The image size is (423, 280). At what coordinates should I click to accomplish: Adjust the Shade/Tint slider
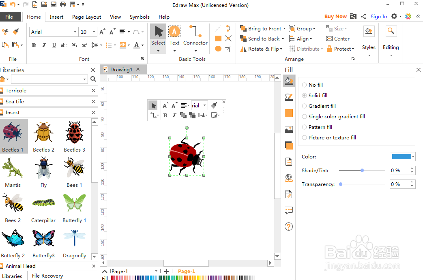tap(362, 170)
